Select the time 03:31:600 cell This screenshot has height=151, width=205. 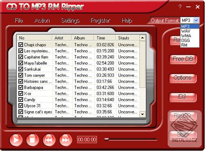tap(105, 93)
